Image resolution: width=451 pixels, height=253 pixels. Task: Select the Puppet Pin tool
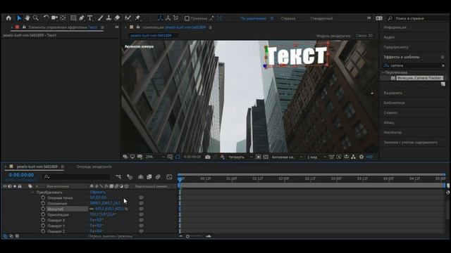[x=138, y=18]
